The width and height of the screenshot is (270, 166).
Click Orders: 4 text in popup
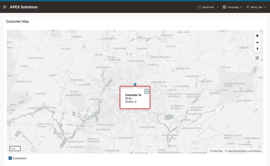tap(131, 102)
